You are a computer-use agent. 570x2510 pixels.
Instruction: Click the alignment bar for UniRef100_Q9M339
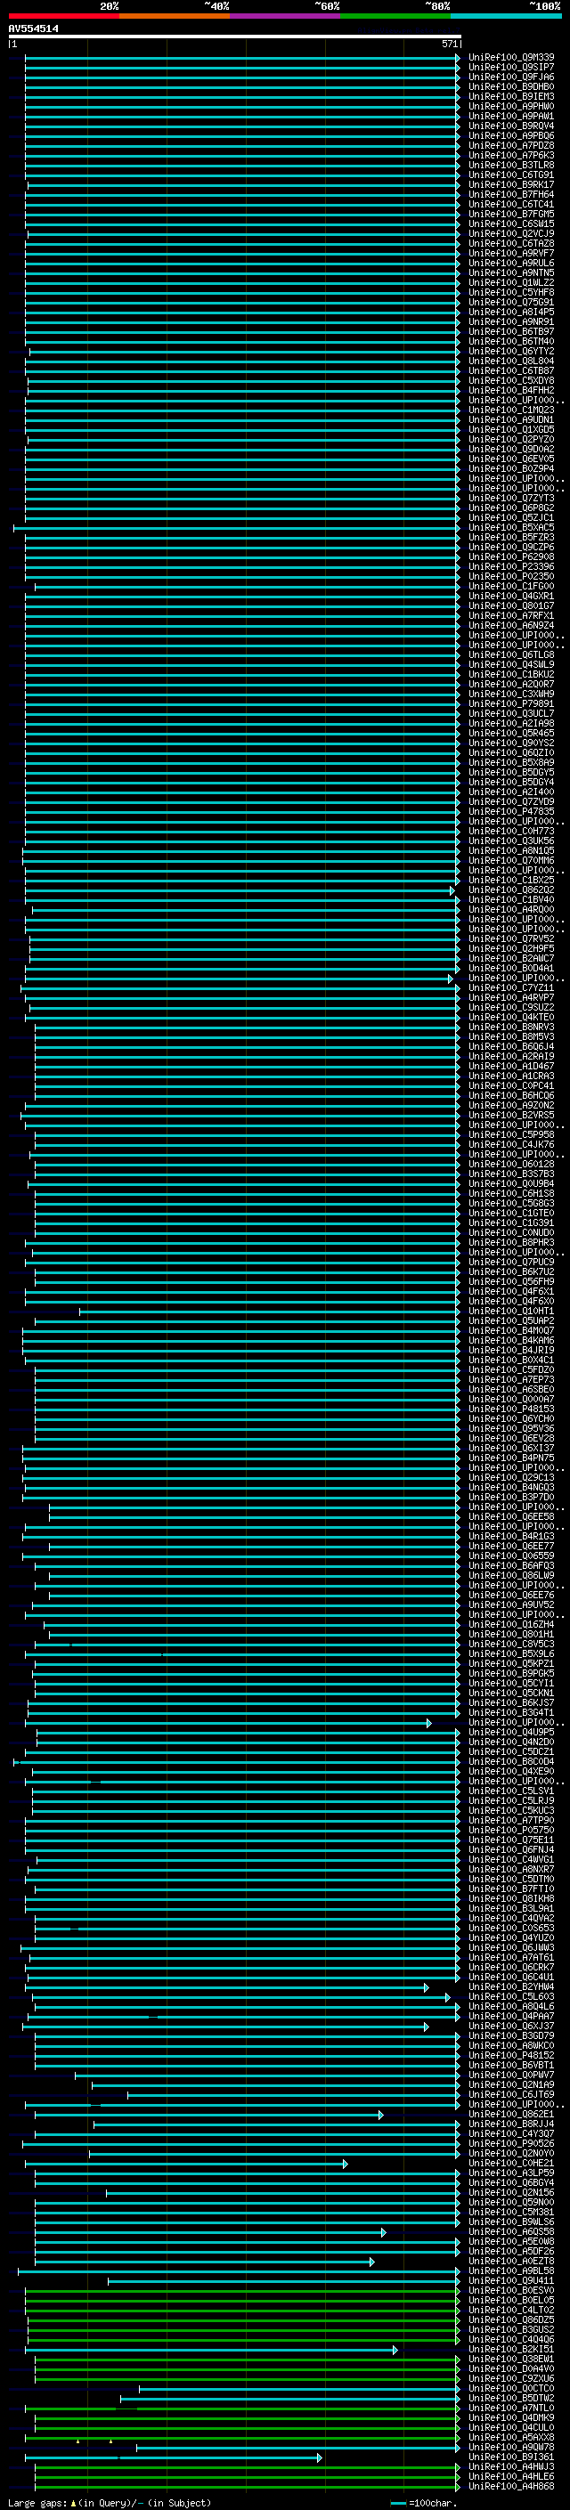tap(241, 58)
